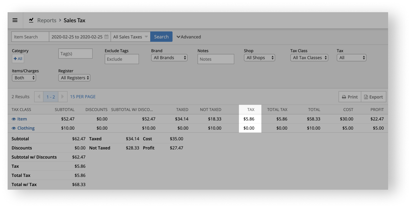Change the 15 PER PAGE setting

pos(83,97)
